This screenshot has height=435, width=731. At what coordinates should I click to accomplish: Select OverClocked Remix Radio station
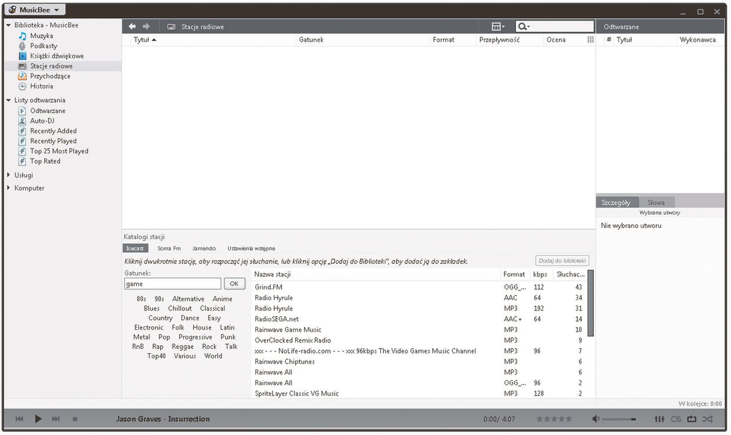(419, 340)
